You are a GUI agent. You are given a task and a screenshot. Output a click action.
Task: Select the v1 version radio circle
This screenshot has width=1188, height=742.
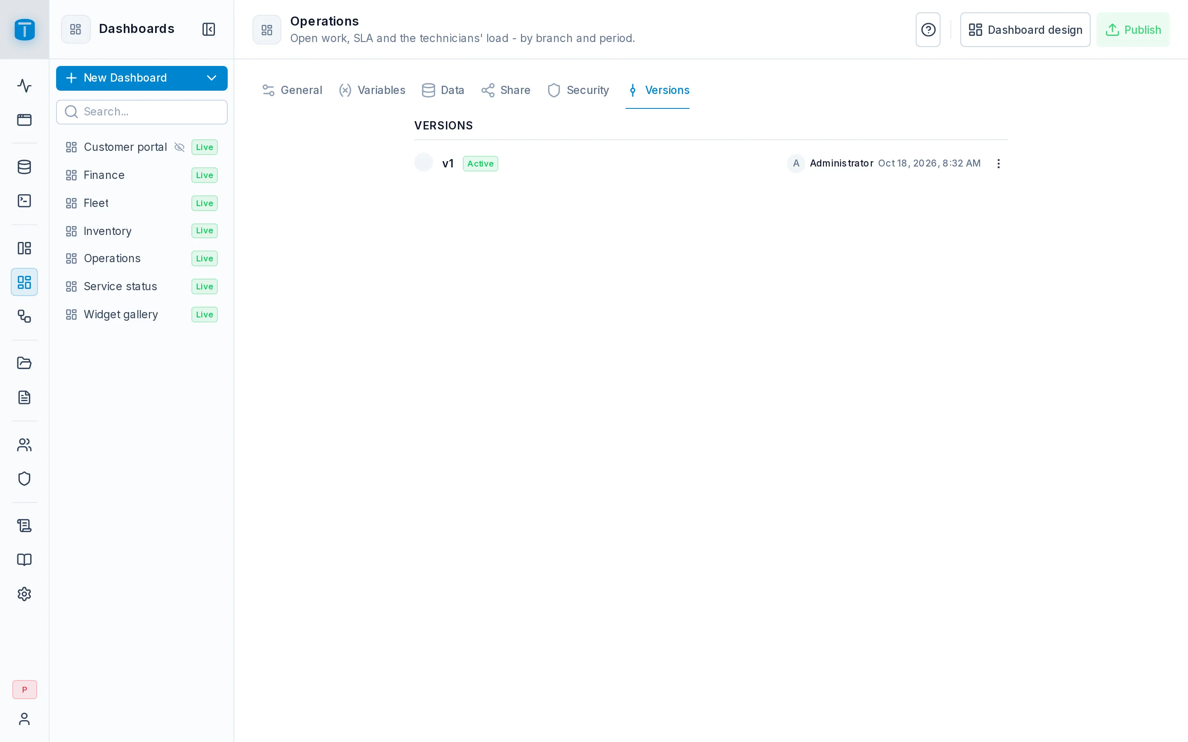click(424, 162)
